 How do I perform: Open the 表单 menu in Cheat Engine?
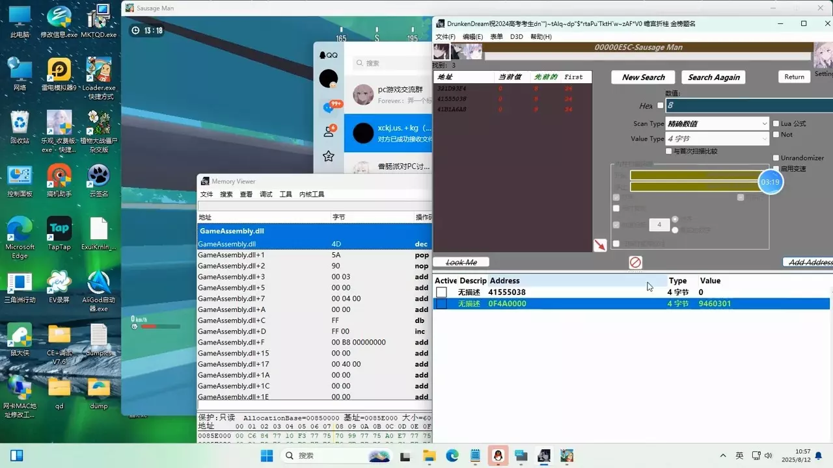point(496,37)
